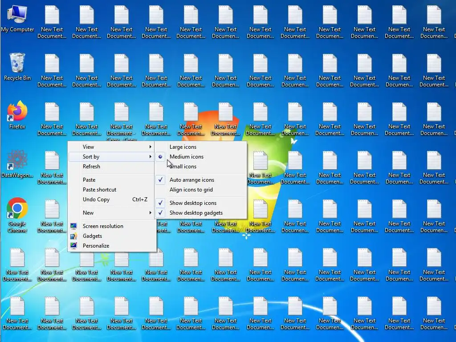This screenshot has width=456, height=342.
Task: Select text document right of DataWagon icon
Action: (52, 168)
